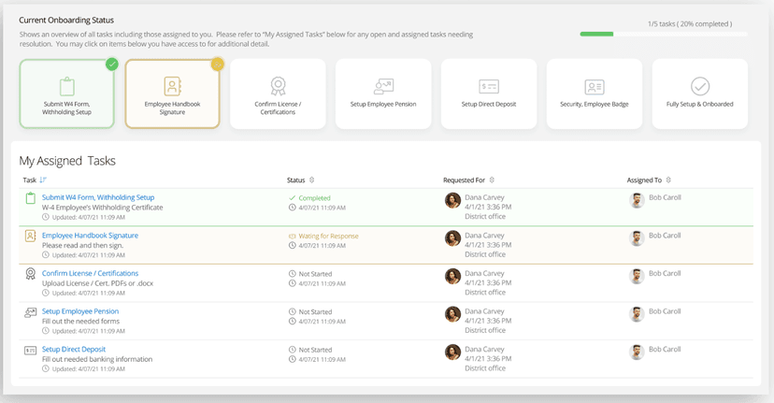Open Submit W4 Form, Withholding Setup link
Image resolution: width=774 pixels, height=403 pixels.
(x=98, y=197)
